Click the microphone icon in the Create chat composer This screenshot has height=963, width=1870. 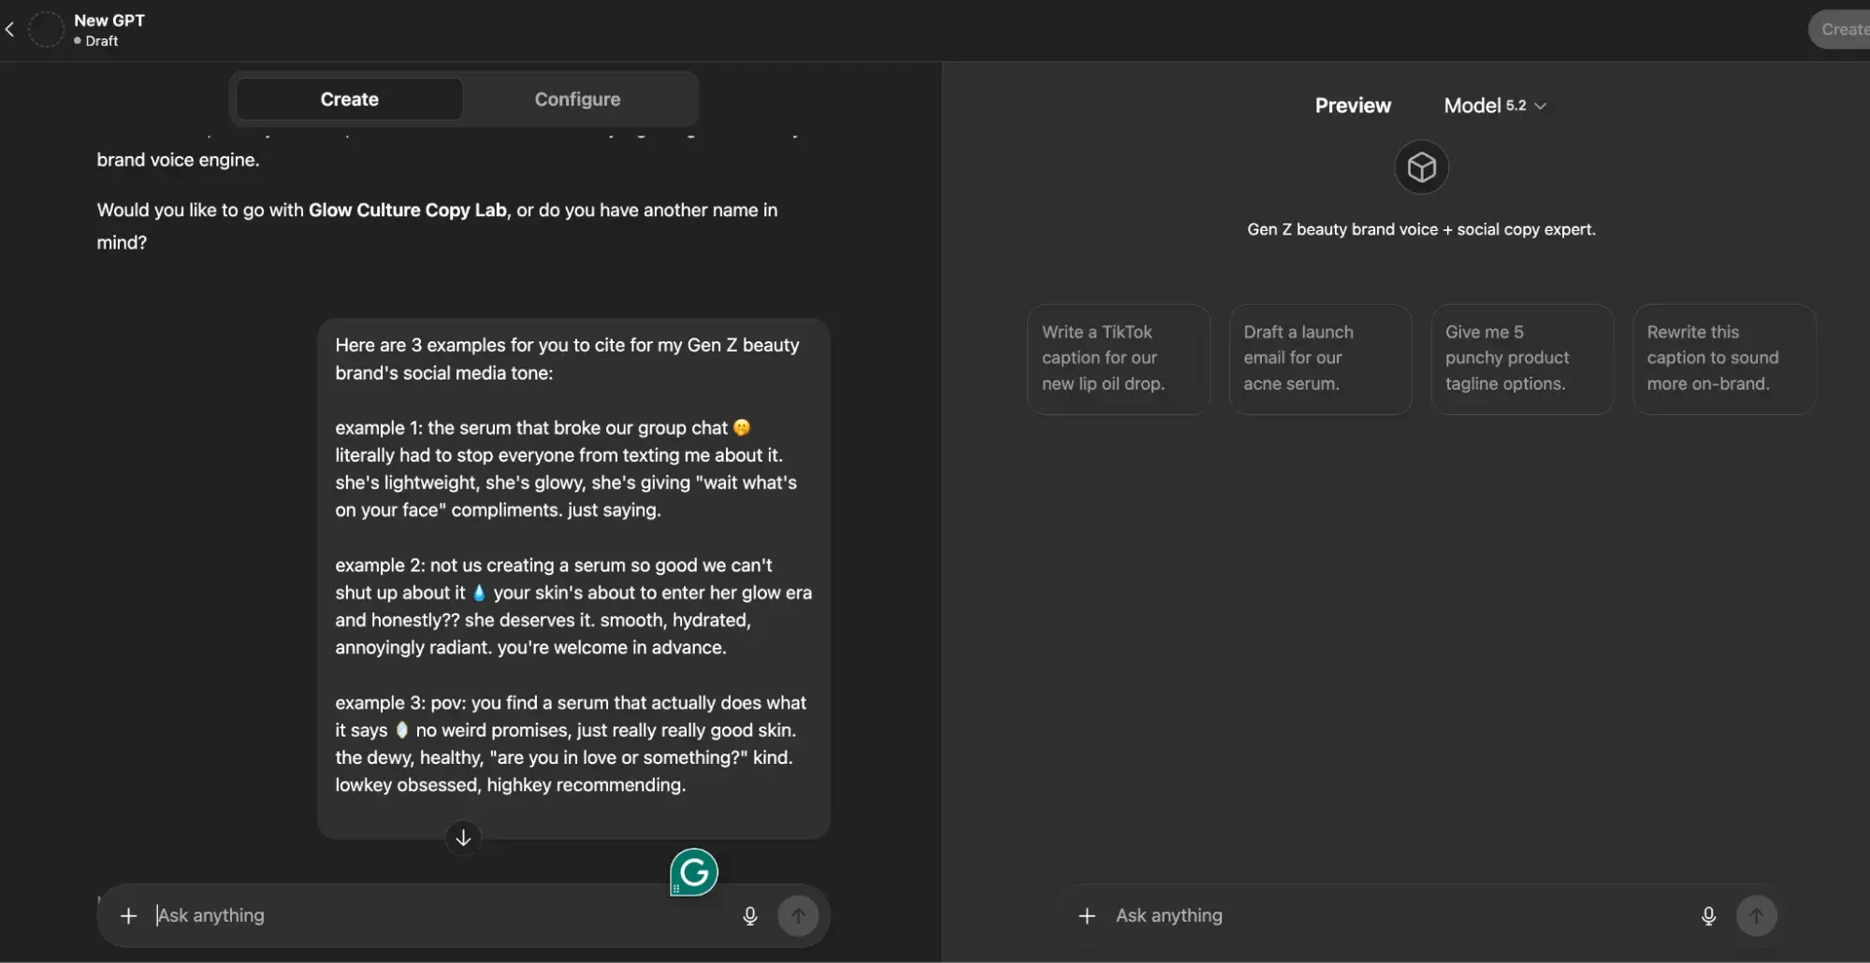tap(749, 915)
